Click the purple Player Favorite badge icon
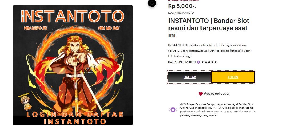This screenshot has height=126, width=297. pos(173,110)
